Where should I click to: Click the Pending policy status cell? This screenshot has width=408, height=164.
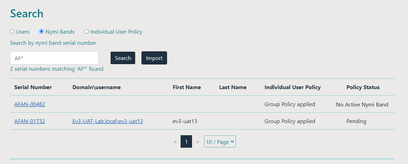pyautogui.click(x=356, y=121)
